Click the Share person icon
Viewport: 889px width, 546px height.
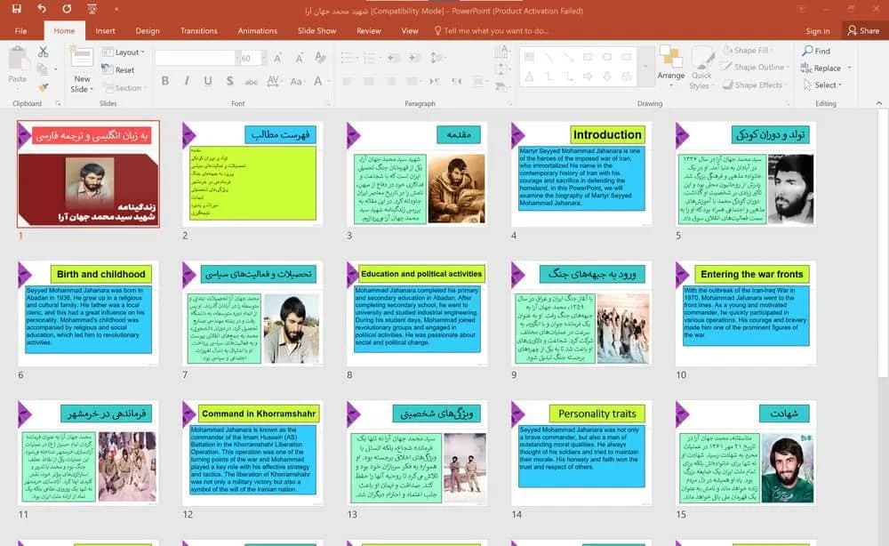coord(853,30)
